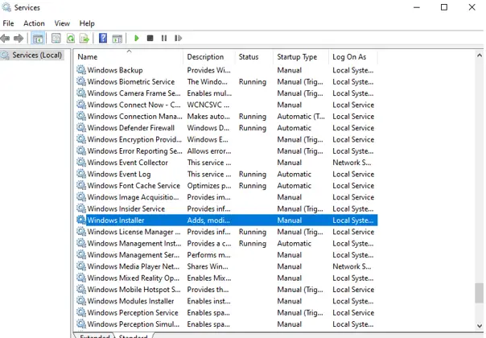This screenshot has width=486, height=338.
Task: Click the Pause Service icon
Action: pyautogui.click(x=164, y=38)
